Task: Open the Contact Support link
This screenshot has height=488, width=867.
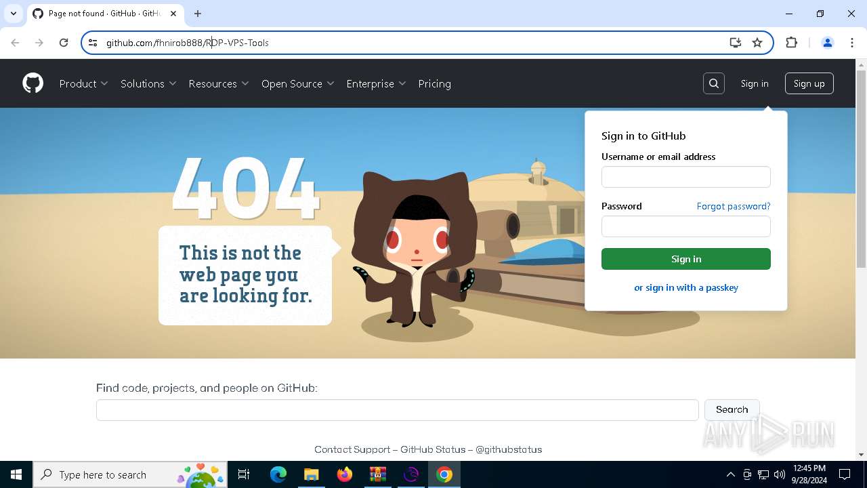Action: (x=352, y=449)
